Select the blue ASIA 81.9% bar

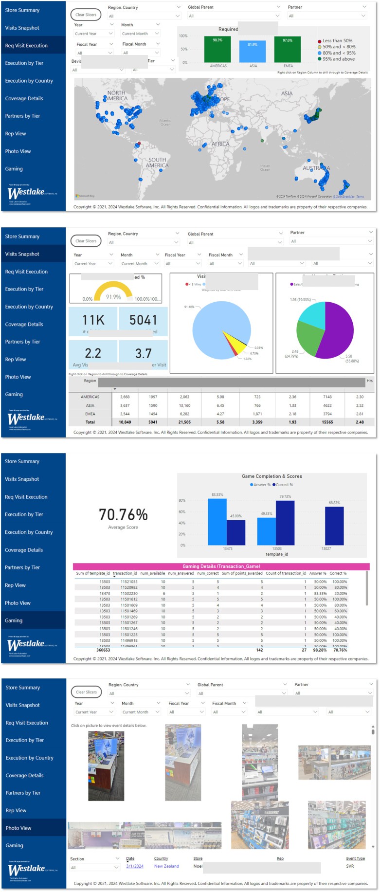253,52
